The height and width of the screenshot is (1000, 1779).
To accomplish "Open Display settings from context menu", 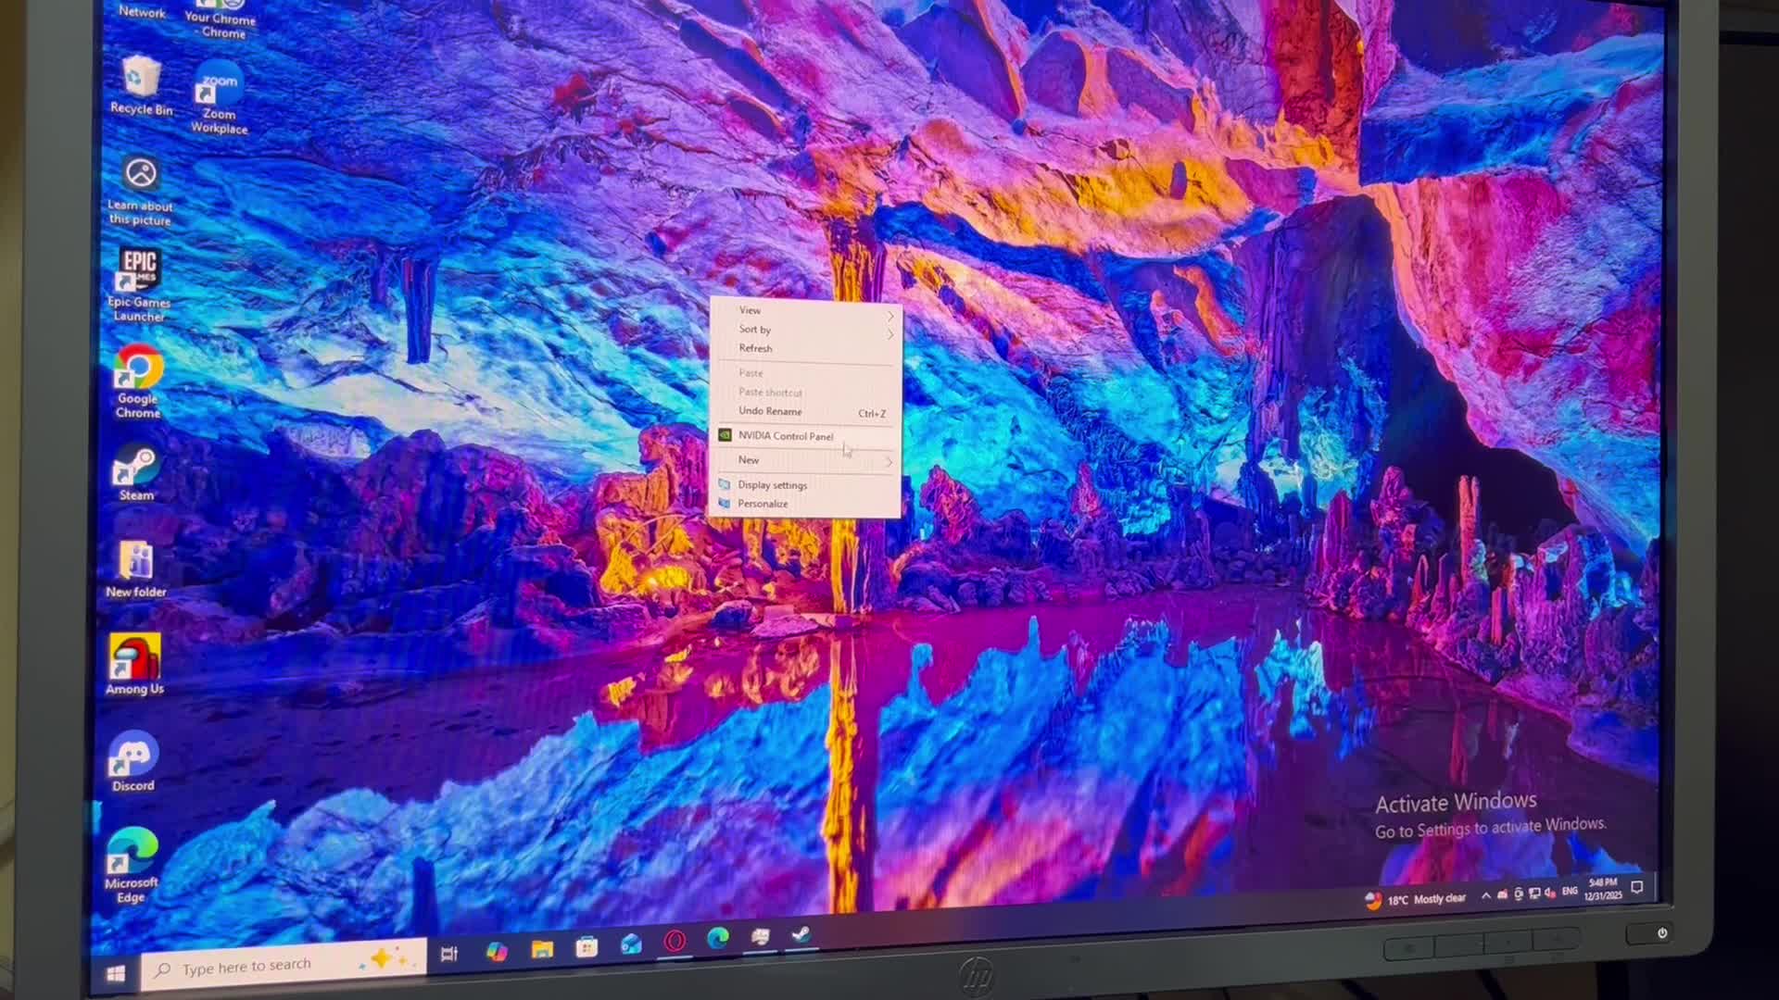I will tap(806, 485).
